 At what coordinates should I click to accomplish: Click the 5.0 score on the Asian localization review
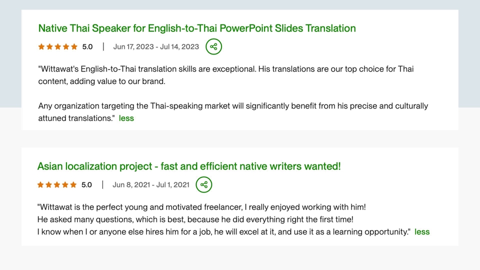point(86,185)
